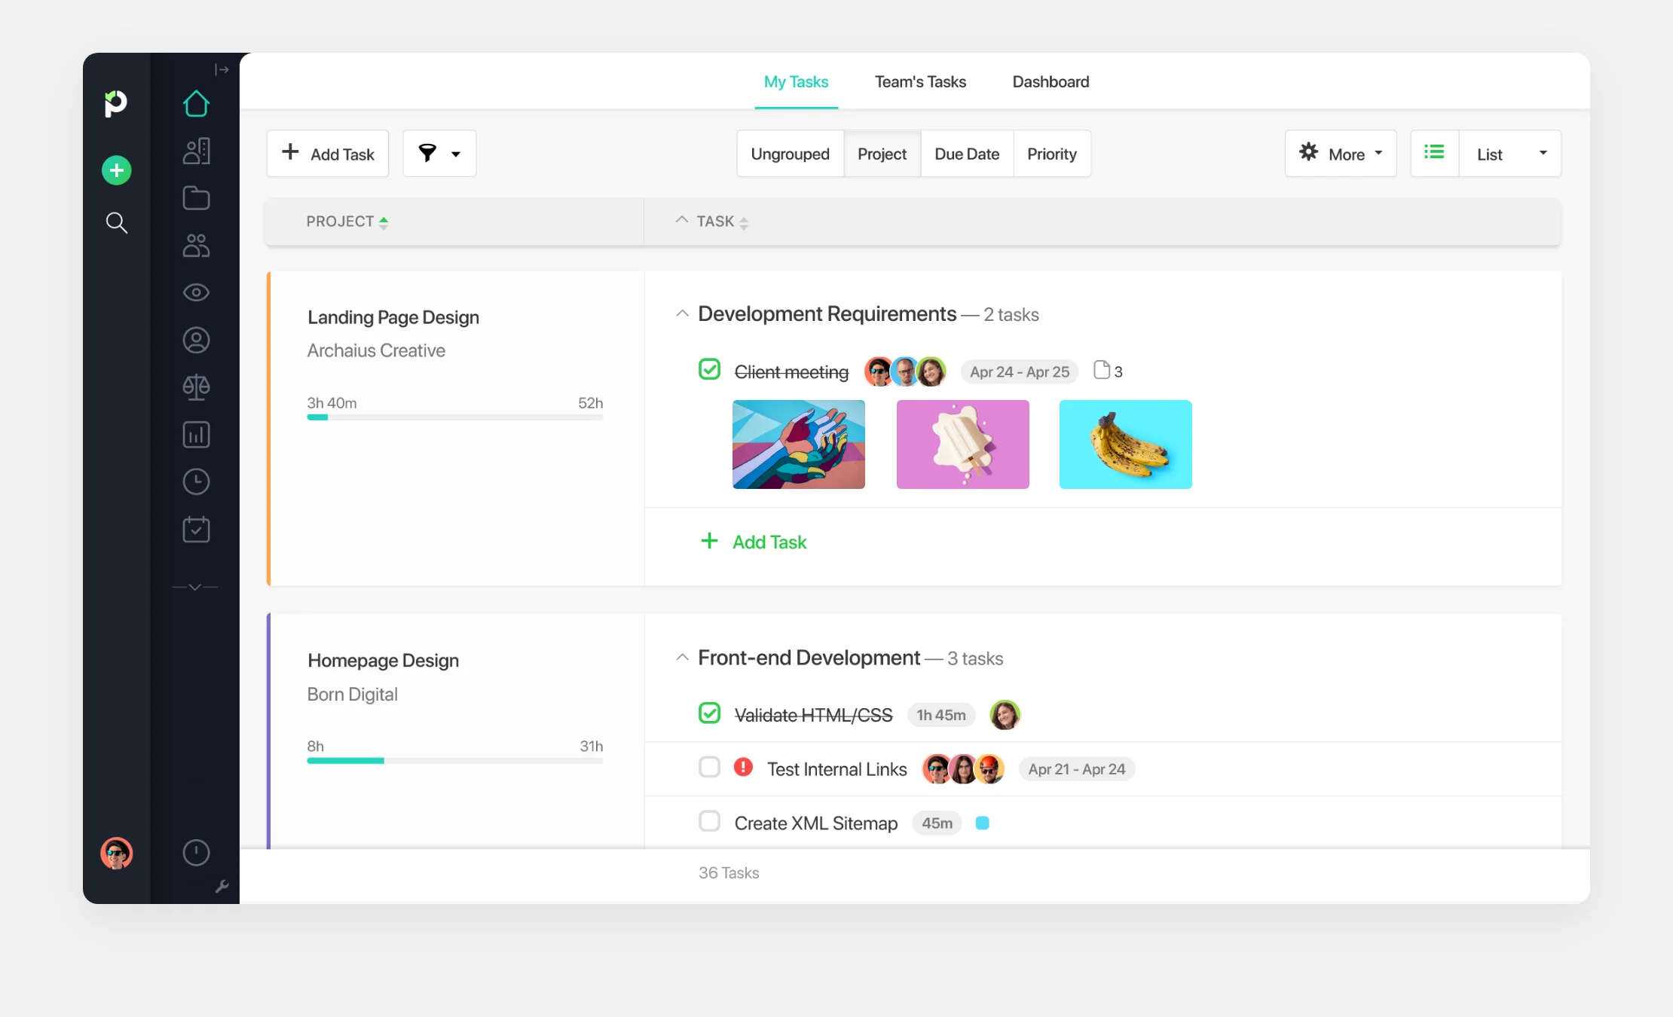Open the bananas image thumbnail
This screenshot has height=1017, width=1673.
[1126, 444]
